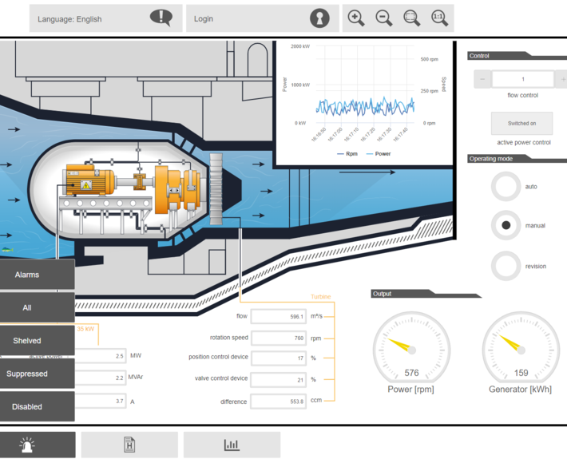Image resolution: width=567 pixels, height=463 pixels.
Task: Click the zoom out magnifier icon
Action: (x=384, y=18)
